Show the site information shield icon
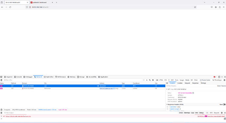 click(x=27, y=7)
